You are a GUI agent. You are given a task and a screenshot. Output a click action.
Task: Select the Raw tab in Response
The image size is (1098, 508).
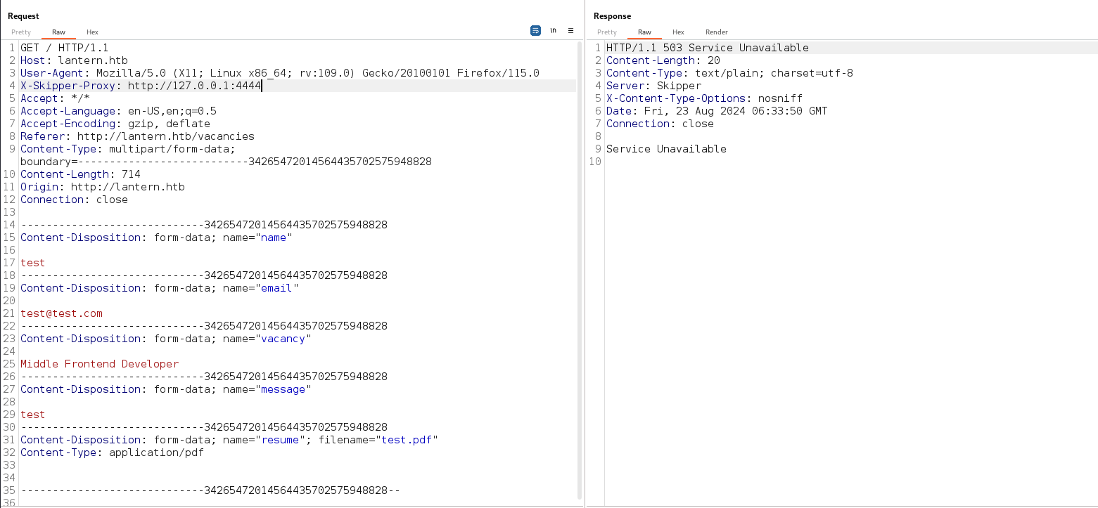pos(644,32)
